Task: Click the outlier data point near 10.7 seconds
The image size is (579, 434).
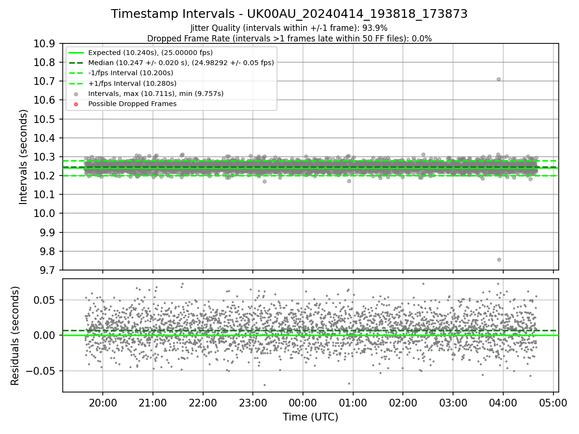Action: pos(498,79)
